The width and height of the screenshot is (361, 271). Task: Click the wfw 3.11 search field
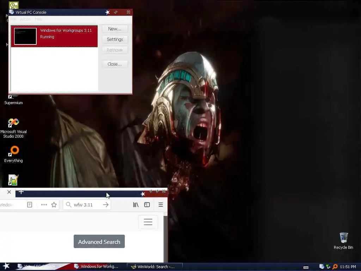coord(87,205)
